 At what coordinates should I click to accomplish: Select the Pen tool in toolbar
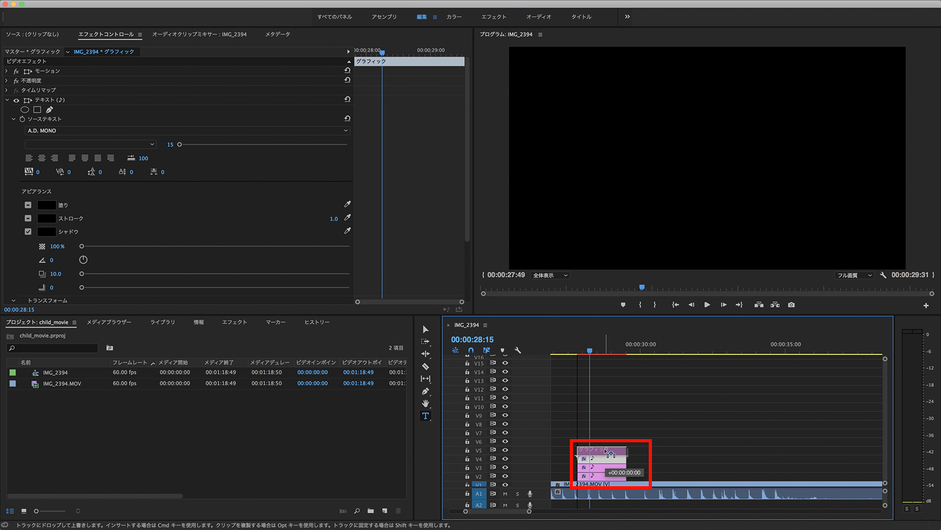tap(426, 391)
